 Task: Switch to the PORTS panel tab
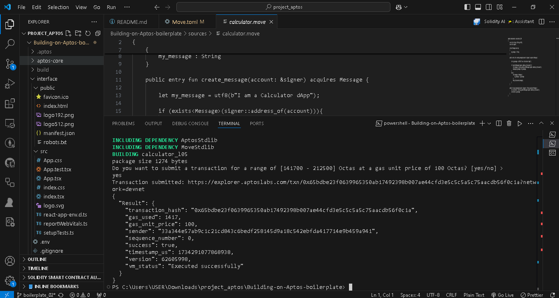[x=257, y=124]
